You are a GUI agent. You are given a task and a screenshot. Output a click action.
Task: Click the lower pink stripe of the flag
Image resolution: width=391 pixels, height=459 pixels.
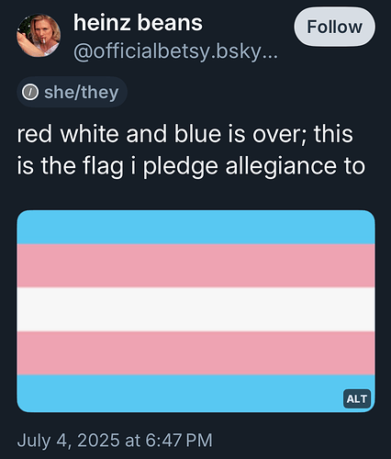point(195,353)
